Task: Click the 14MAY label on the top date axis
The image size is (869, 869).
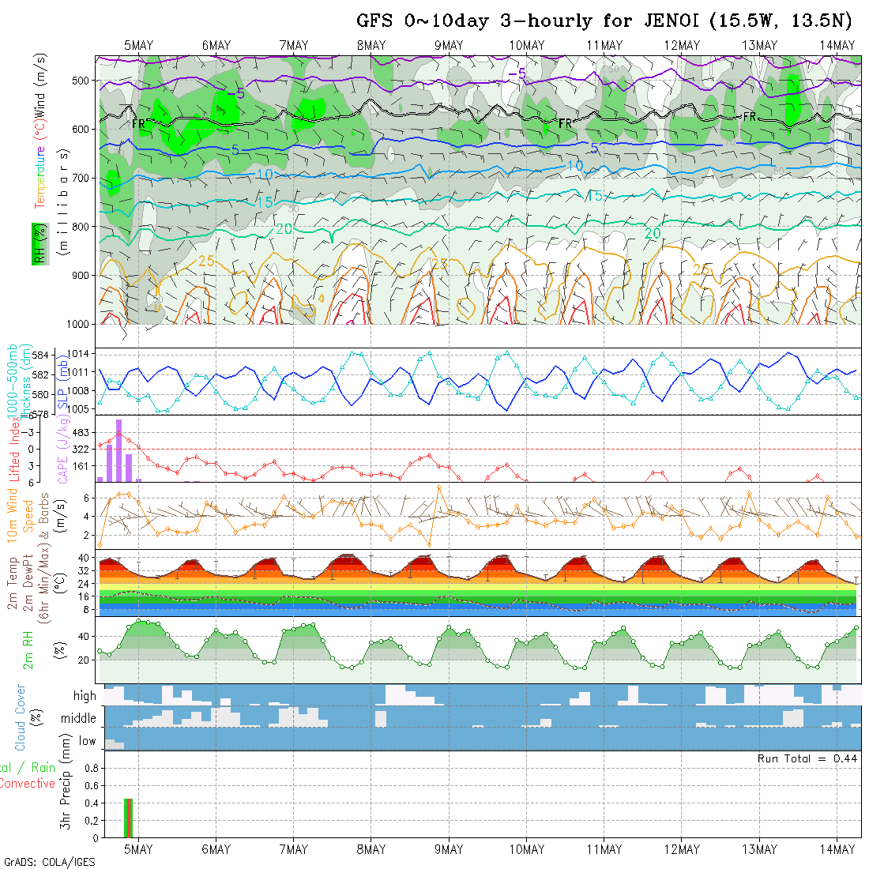Action: pyautogui.click(x=837, y=46)
